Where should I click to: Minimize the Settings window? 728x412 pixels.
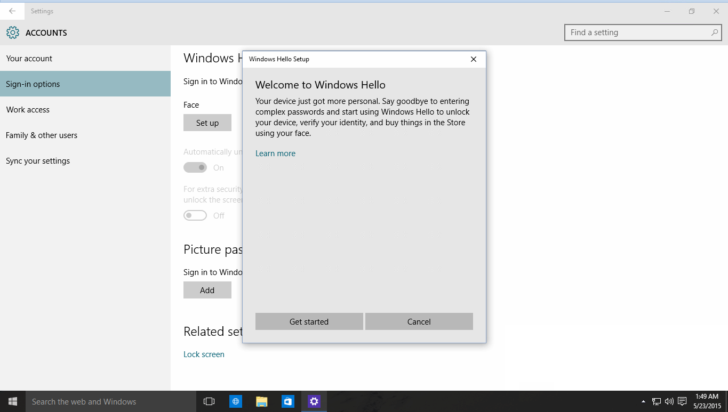(x=667, y=11)
